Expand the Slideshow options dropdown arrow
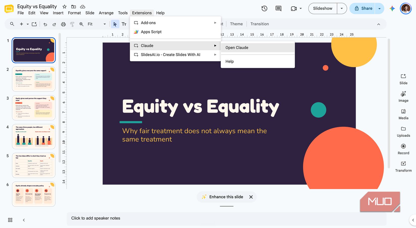The height and width of the screenshot is (228, 416). [x=342, y=8]
